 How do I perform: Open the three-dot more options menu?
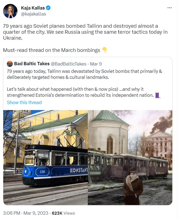pyautogui.click(x=170, y=8)
